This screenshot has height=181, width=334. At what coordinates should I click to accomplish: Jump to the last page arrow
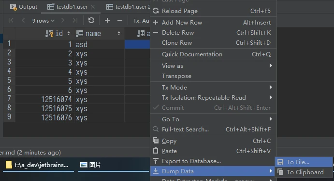pos(75,20)
